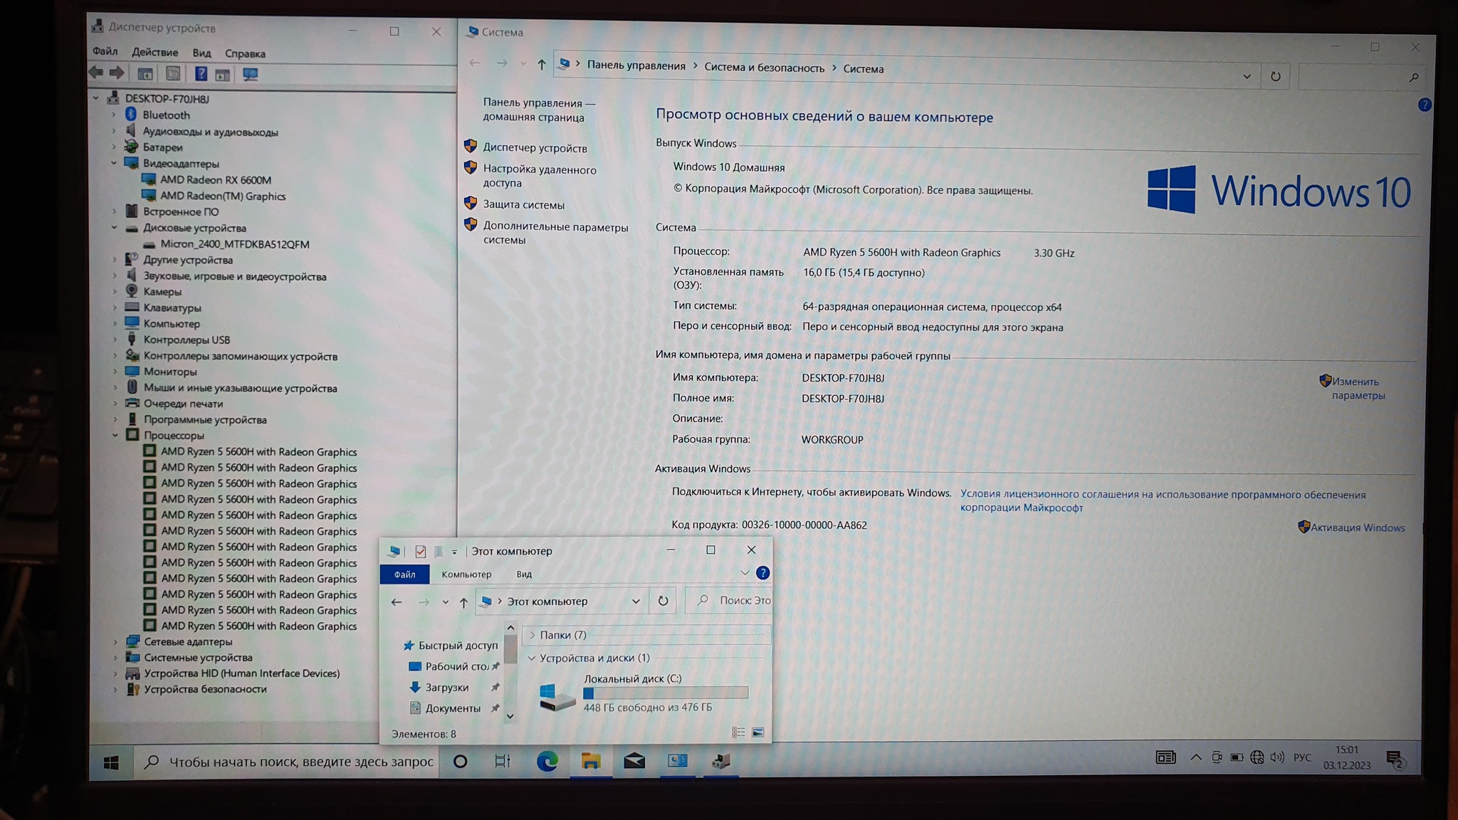Click the scan for hardware changes toolbar icon
This screenshot has width=1458, height=820.
[250, 74]
